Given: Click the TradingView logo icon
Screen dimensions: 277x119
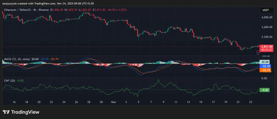Looking at the screenshot, I should 6,112.
